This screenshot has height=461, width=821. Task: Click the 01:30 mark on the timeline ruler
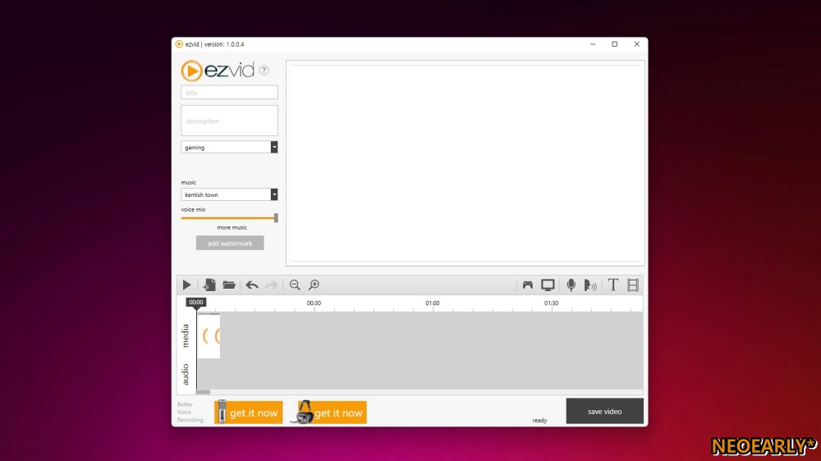[x=551, y=303]
